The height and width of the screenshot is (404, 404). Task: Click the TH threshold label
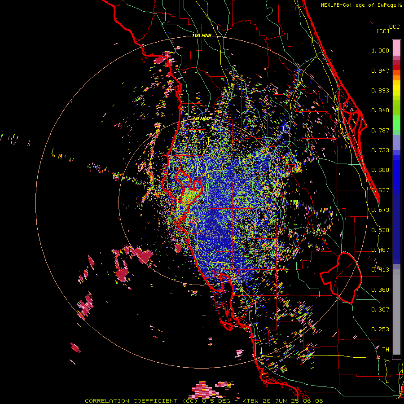click(386, 350)
